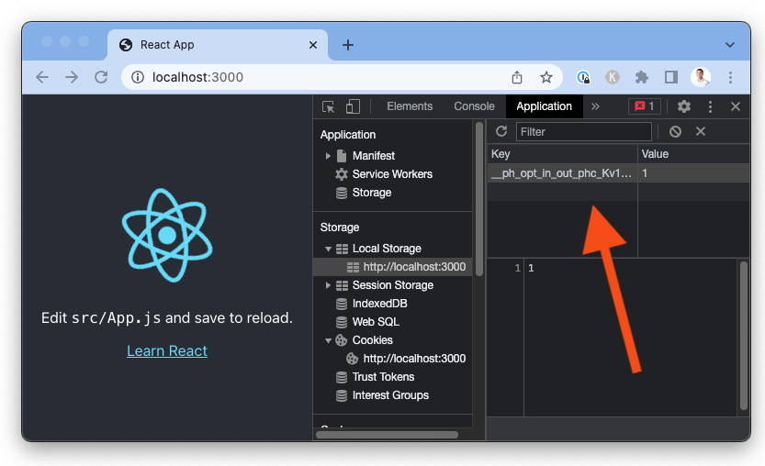Click the clear all storage icon
This screenshot has width=765, height=466.
676,132
